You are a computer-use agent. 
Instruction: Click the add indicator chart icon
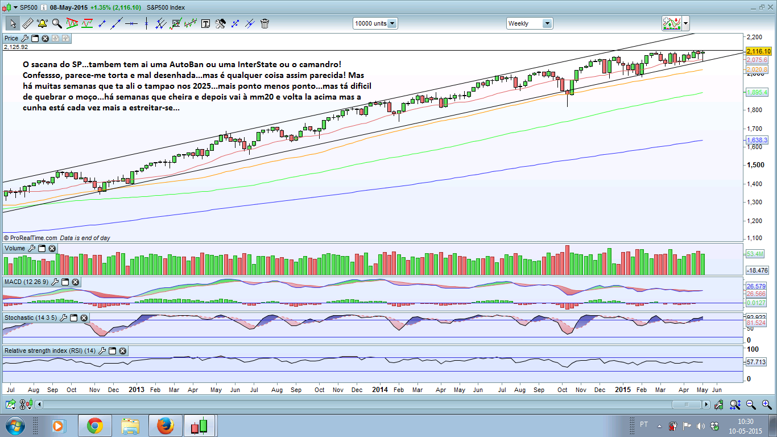coord(672,23)
